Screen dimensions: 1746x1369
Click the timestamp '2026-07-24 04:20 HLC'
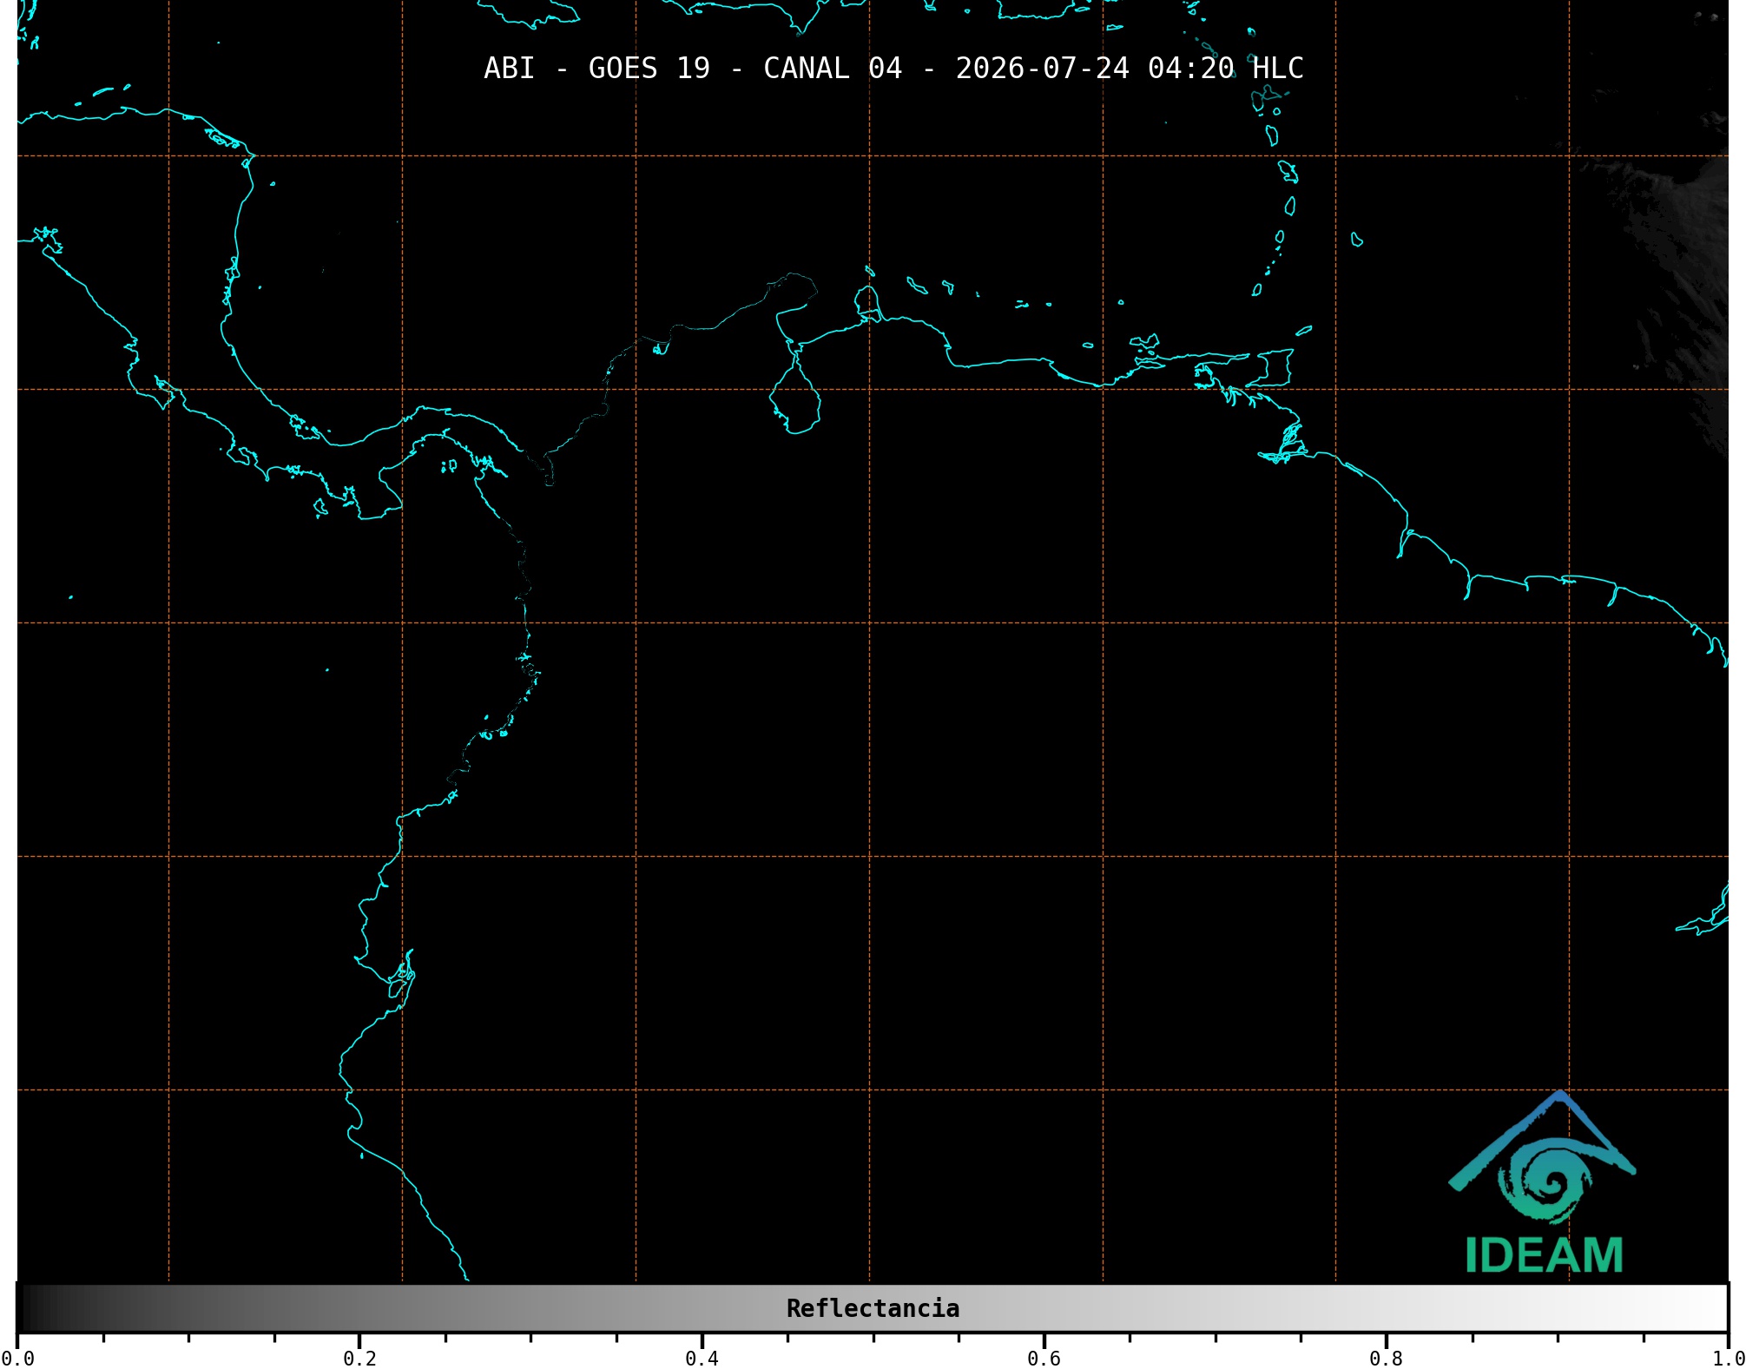[x=1130, y=69]
